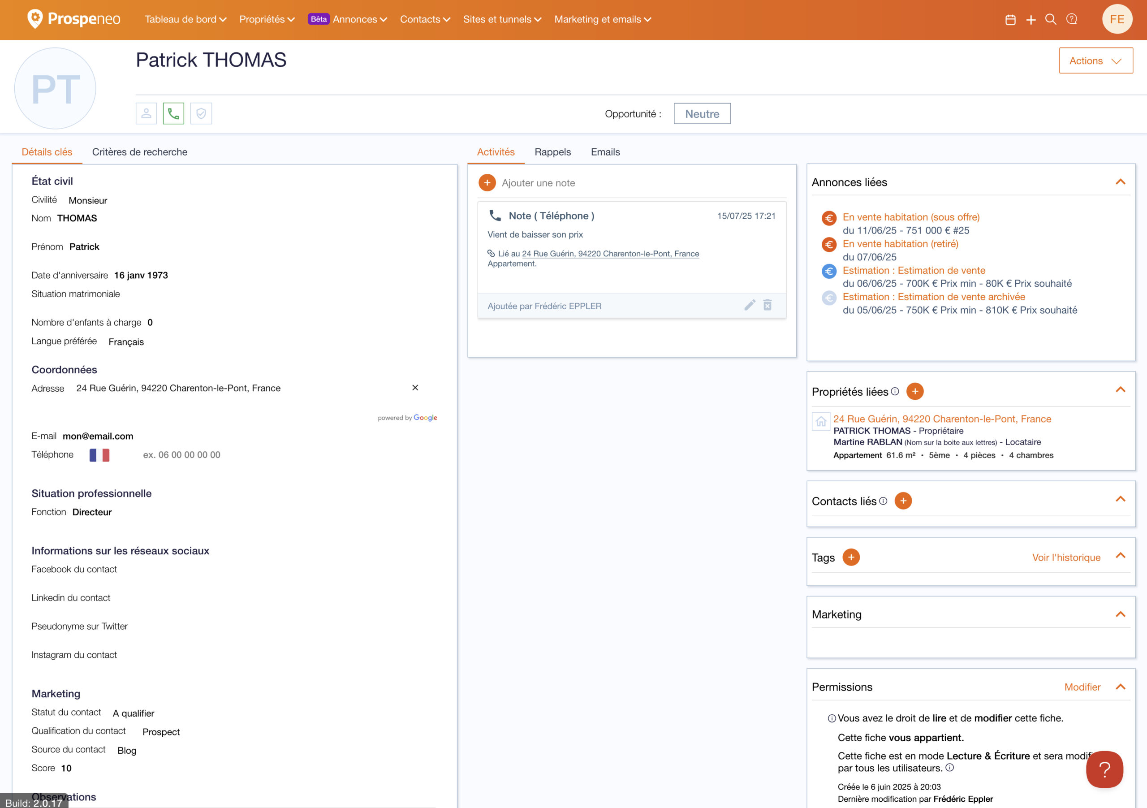Click the info icon after tous les utilisateurs
1147x808 pixels.
950,768
